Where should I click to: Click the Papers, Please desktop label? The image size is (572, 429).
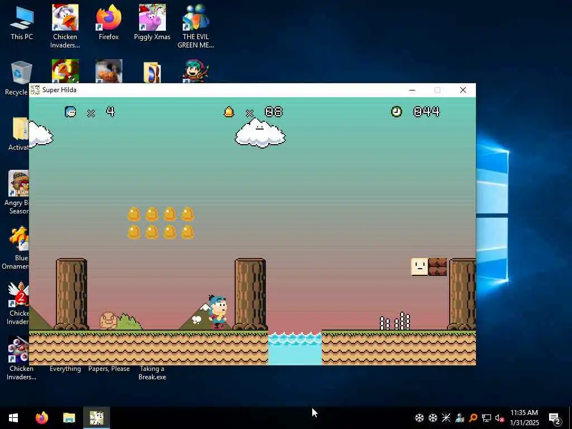coord(109,369)
